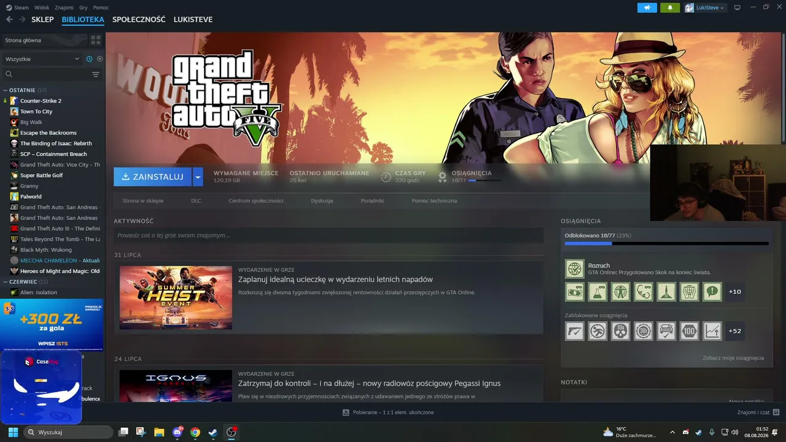Click the ready-to-play filter icon
This screenshot has width=786, height=442.
(99, 59)
